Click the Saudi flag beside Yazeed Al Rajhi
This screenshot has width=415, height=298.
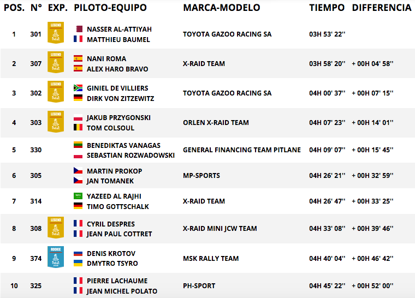(78, 196)
